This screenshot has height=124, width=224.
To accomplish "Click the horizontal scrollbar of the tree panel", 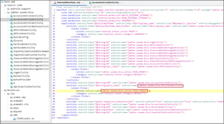I will 20,122.
